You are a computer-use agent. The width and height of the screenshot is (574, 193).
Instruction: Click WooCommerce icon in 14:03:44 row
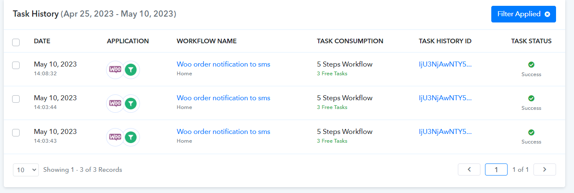115,103
